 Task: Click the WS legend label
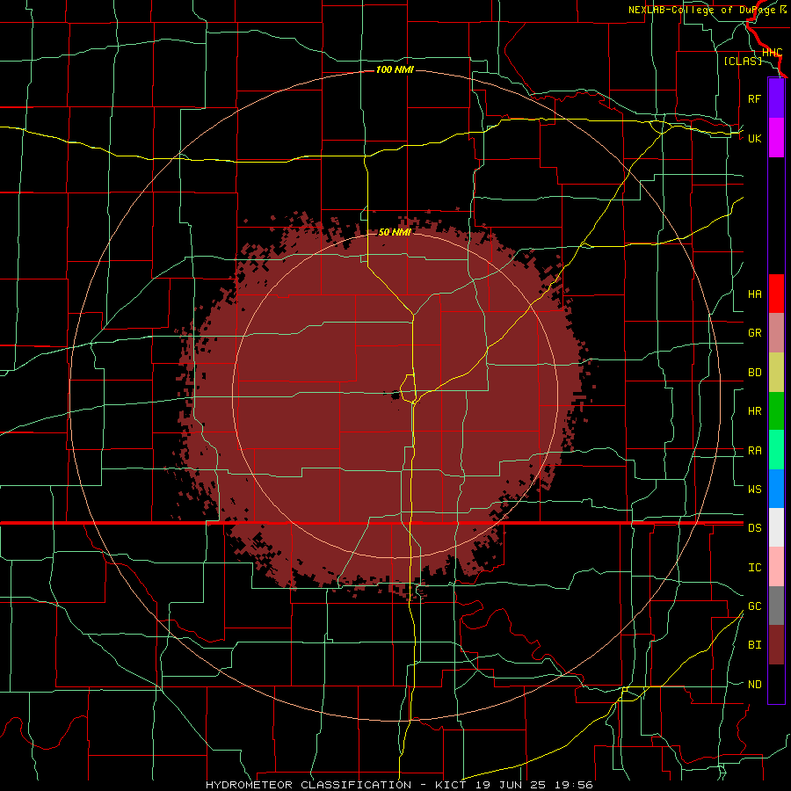[755, 489]
